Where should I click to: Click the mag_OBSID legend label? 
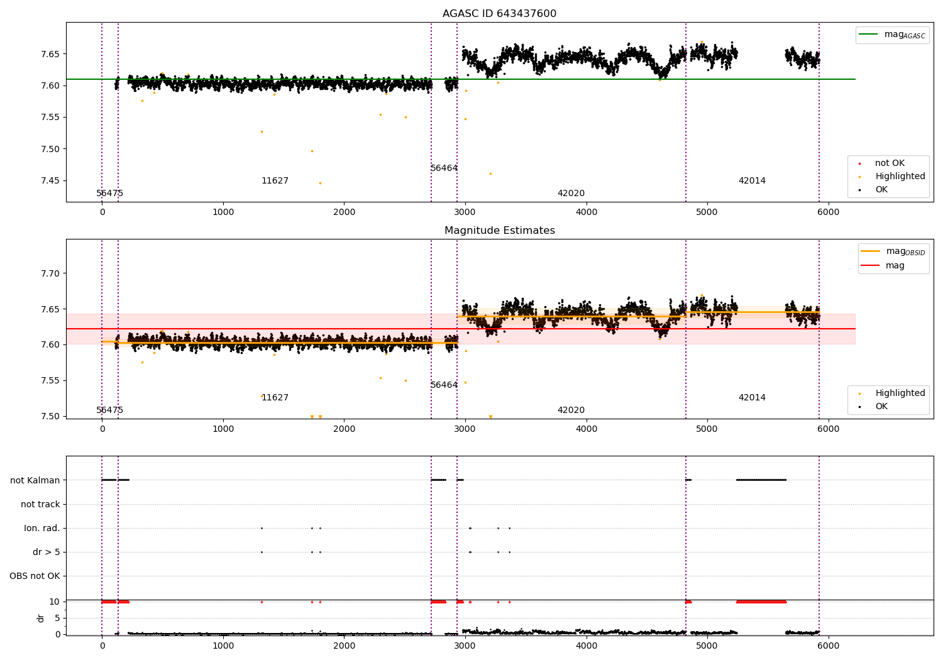point(906,251)
